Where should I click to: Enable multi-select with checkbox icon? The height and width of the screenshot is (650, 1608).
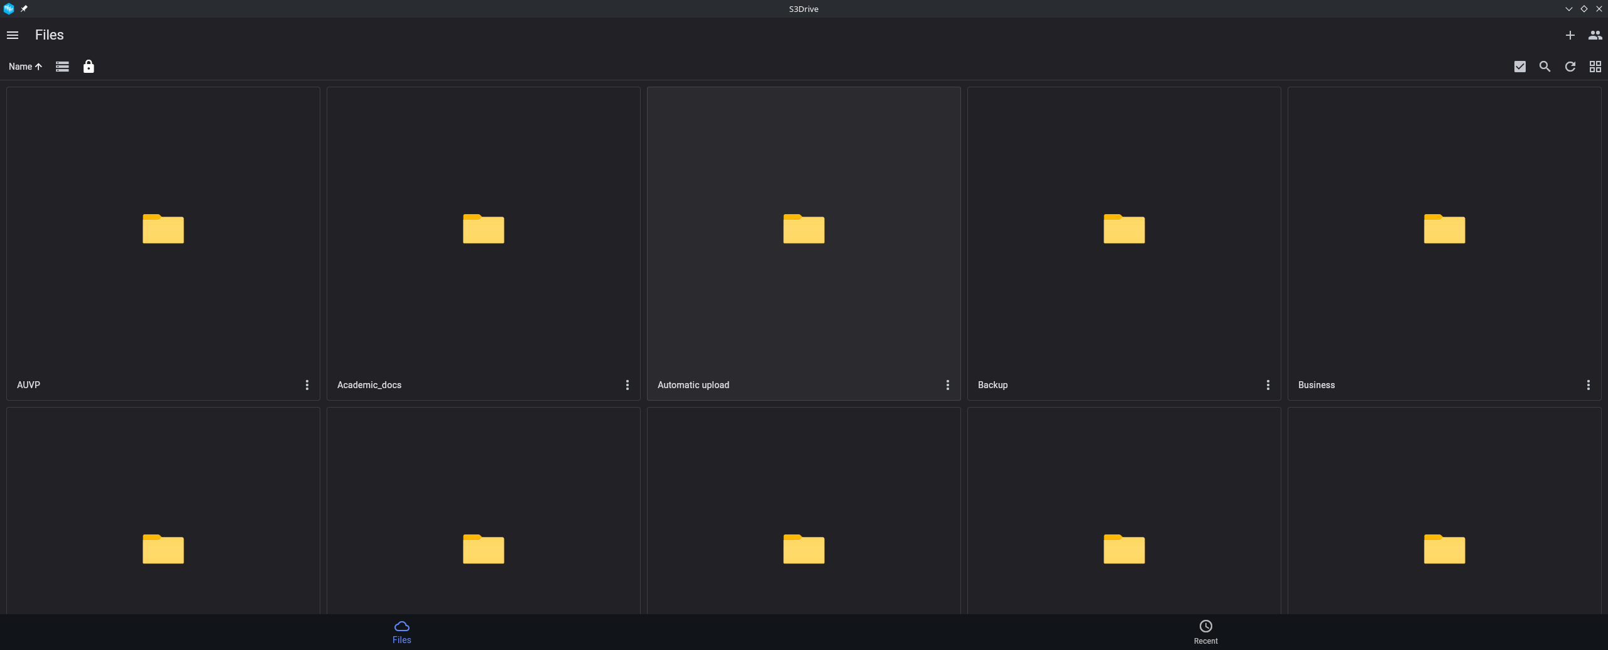pos(1519,67)
